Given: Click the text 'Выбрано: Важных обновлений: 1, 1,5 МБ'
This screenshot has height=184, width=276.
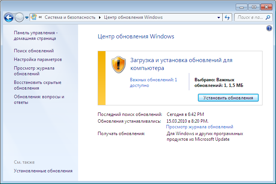Looking at the screenshot, I should [x=219, y=82].
